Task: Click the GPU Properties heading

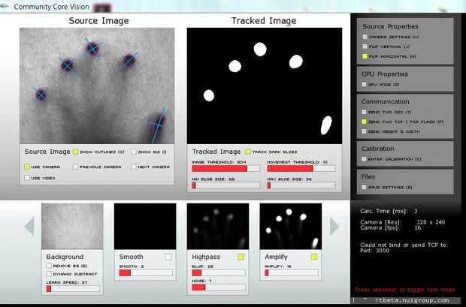Action: pos(385,74)
